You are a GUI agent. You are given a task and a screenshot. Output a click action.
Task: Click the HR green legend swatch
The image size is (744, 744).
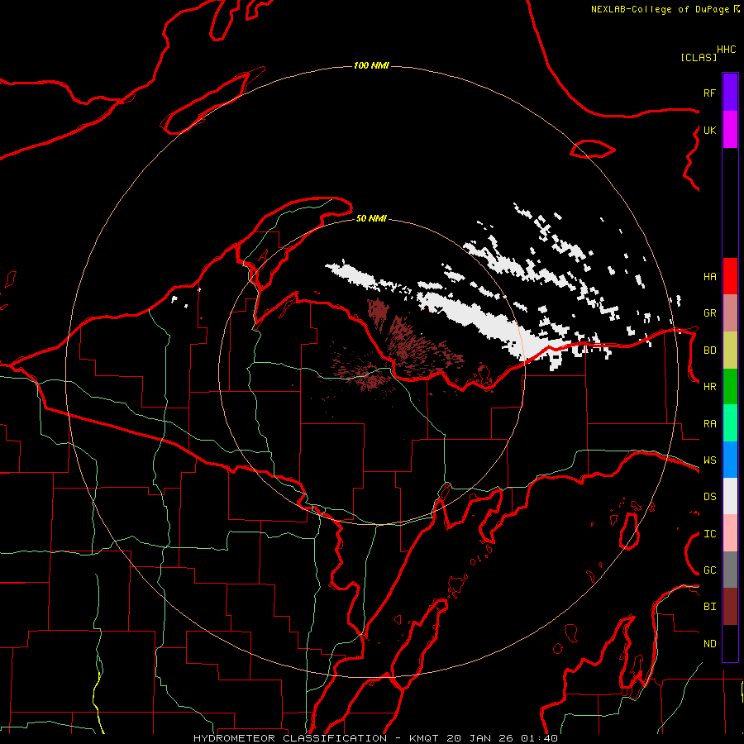[x=730, y=386]
